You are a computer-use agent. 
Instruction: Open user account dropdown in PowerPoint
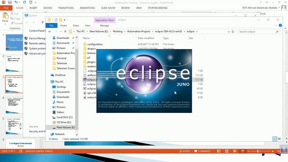(279, 8)
